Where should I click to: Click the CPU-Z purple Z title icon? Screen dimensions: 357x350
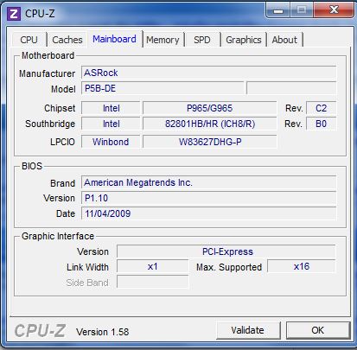coord(14,14)
